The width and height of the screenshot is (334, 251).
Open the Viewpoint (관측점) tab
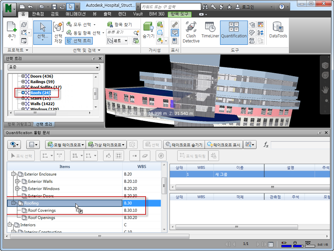(x=38, y=14)
